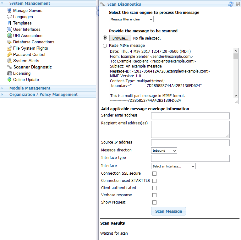Click the Scan Message button
241x240 pixels.
(168, 211)
